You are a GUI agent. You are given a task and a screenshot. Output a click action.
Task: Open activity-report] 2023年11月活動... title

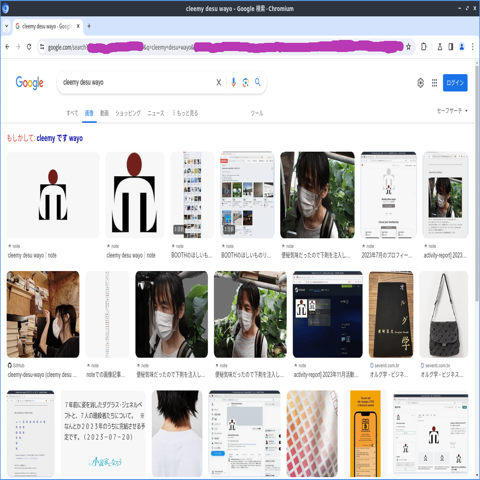tap(326, 375)
